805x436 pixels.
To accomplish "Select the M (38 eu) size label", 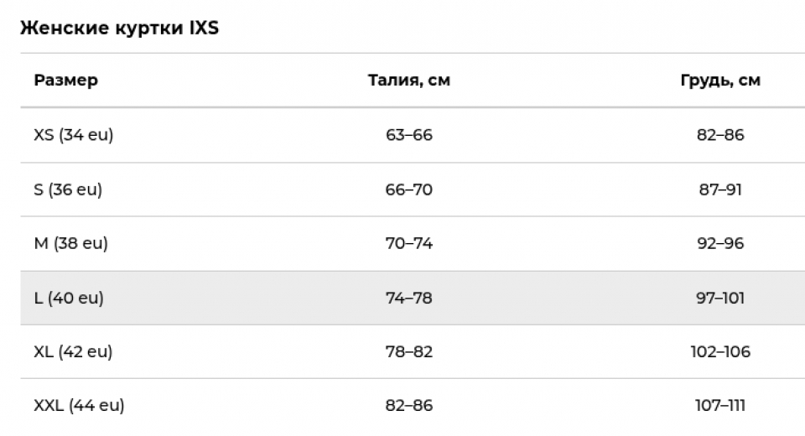I will [70, 244].
